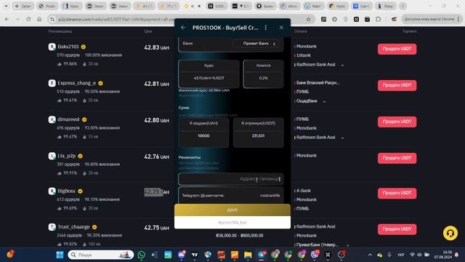The height and width of the screenshot is (262, 465).
Task: Click Продати USDT for dimarevol
Action: (x=397, y=122)
